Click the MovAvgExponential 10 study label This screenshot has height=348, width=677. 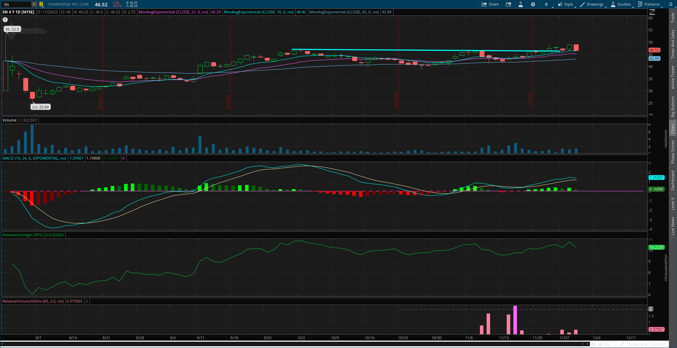coord(258,12)
